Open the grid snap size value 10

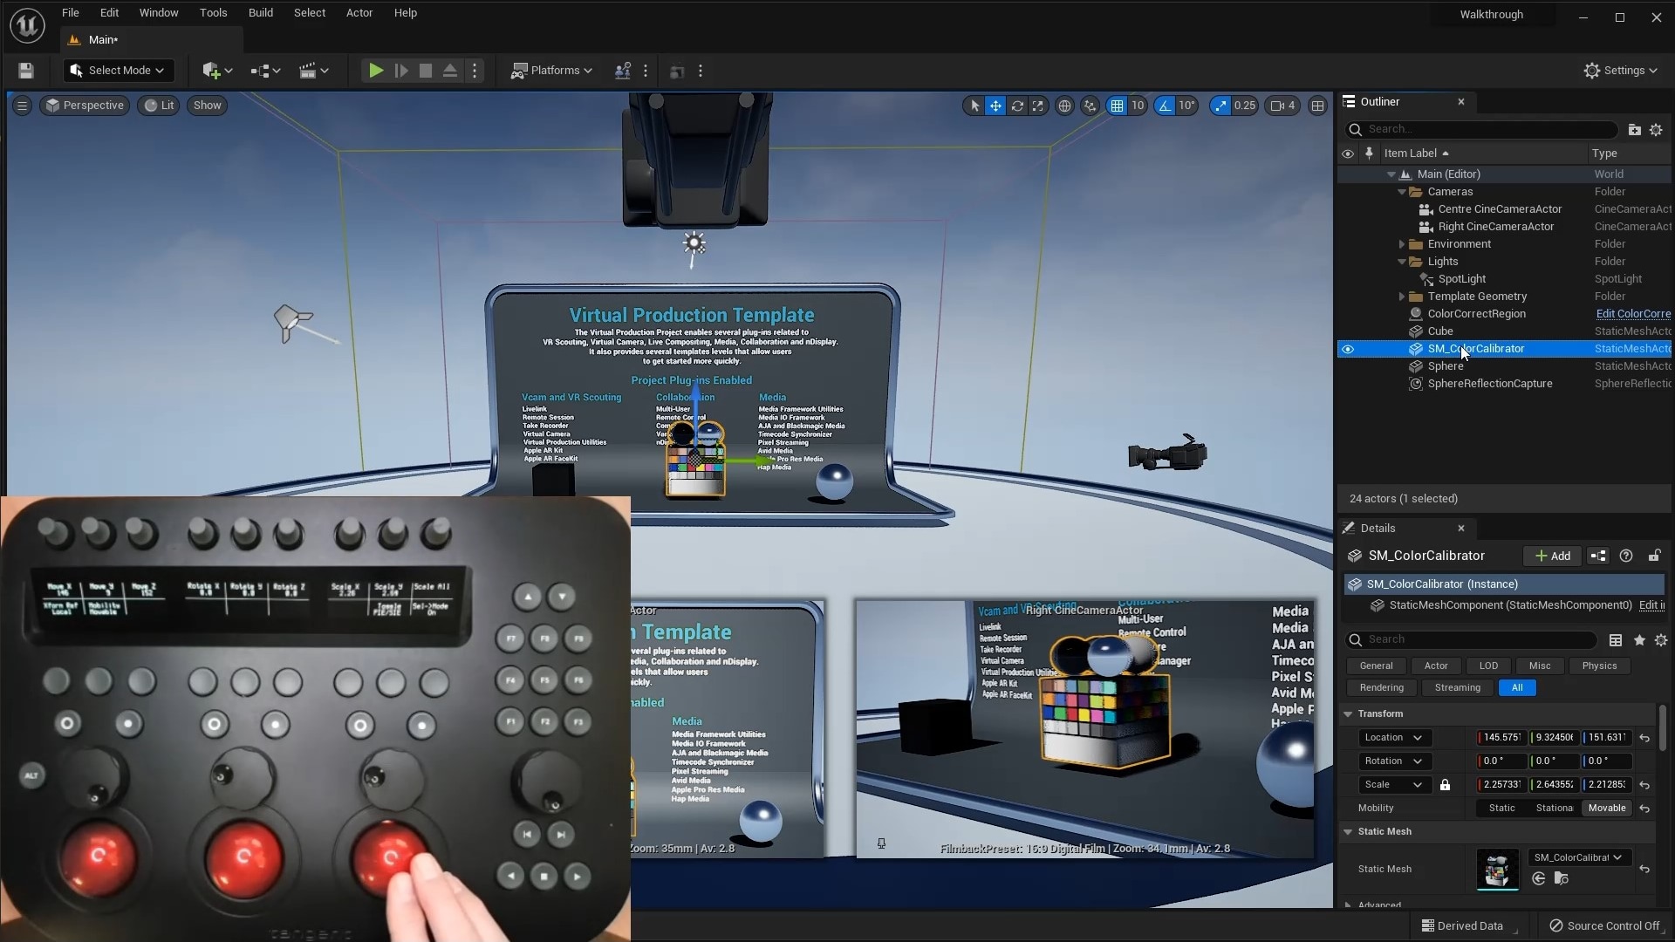click(1138, 106)
